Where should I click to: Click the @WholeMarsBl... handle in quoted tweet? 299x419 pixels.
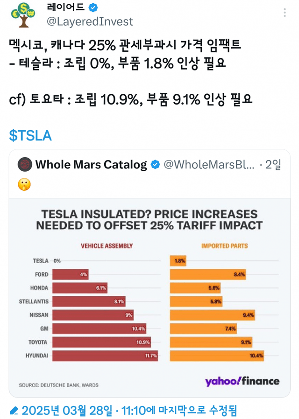pyautogui.click(x=209, y=165)
